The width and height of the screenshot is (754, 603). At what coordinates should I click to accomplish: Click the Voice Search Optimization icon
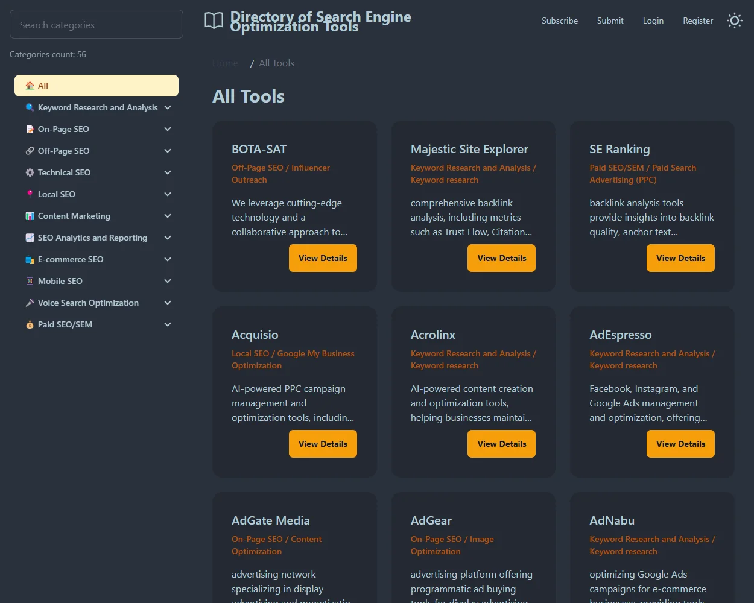30,302
